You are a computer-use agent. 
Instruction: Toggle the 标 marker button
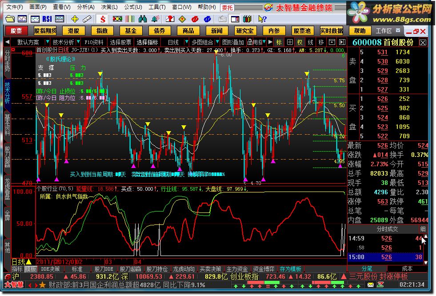coord(279,42)
